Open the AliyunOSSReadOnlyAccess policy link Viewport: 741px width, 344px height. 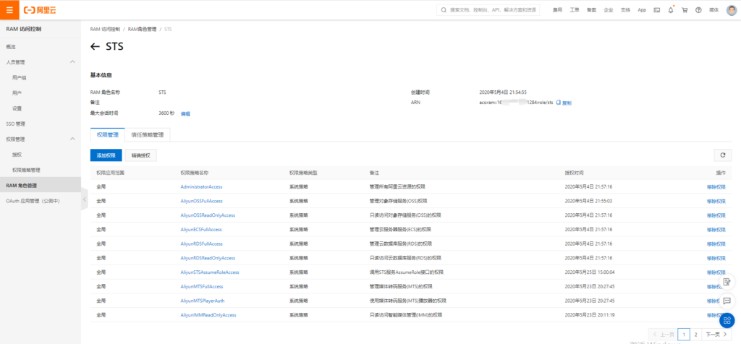click(208, 215)
